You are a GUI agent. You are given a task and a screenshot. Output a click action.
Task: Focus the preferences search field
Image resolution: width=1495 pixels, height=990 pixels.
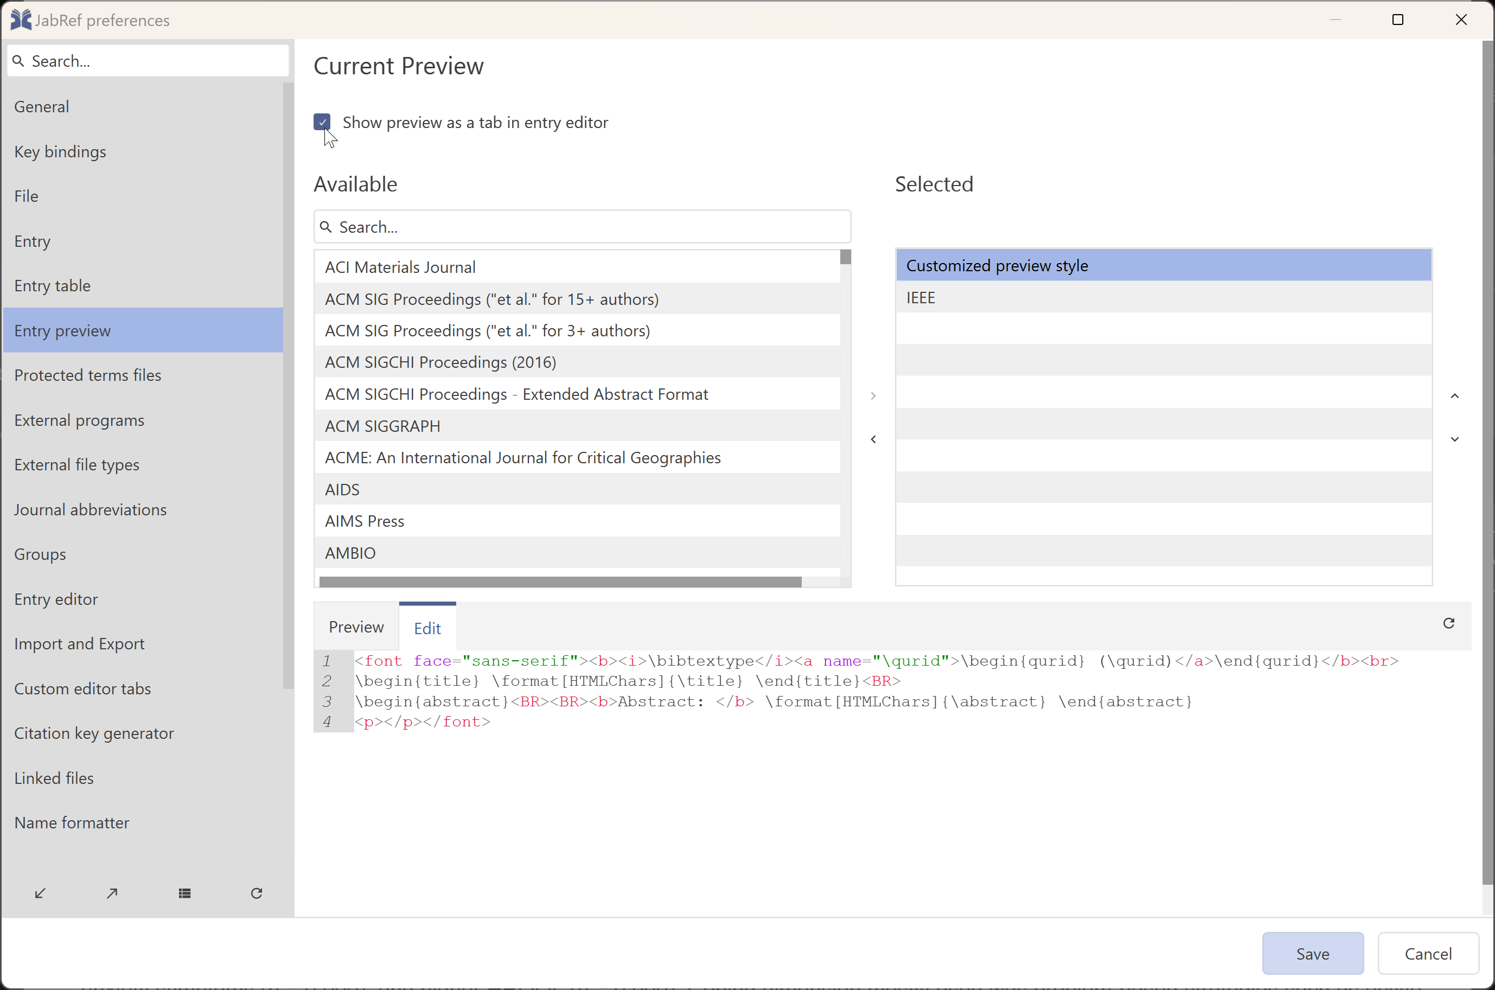point(149,61)
